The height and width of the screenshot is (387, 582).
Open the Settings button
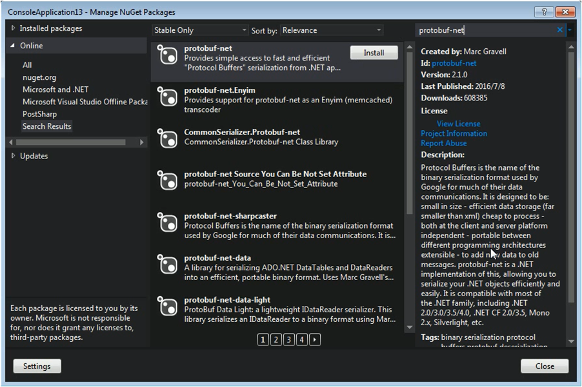[37, 366]
